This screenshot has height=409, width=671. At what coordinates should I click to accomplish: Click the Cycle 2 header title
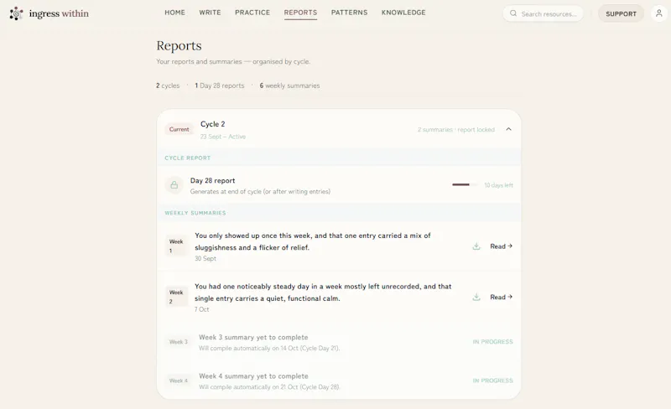[x=213, y=124]
